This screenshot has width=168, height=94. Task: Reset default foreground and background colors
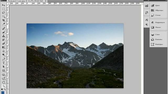[x=2, y=89]
